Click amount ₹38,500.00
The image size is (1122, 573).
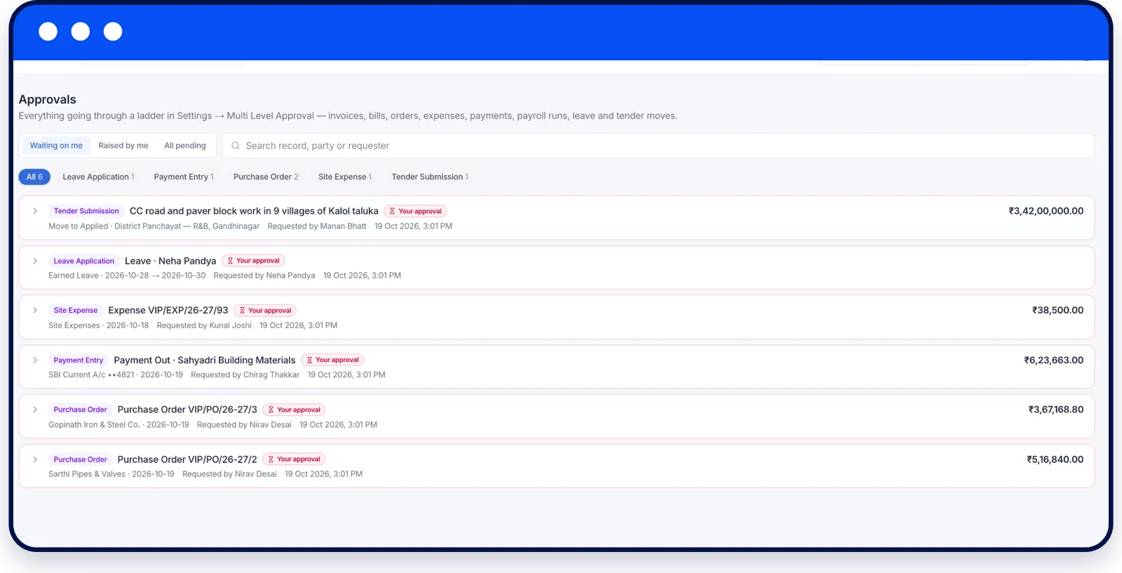pyautogui.click(x=1057, y=310)
